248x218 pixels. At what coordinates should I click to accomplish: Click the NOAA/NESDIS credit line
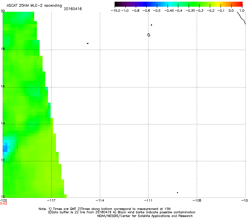(145, 216)
